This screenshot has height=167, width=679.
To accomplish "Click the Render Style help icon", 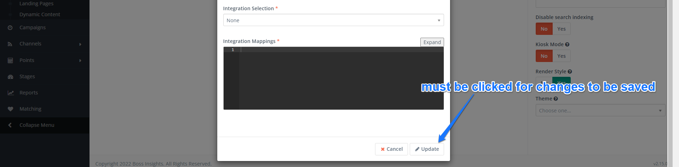I will click(570, 72).
